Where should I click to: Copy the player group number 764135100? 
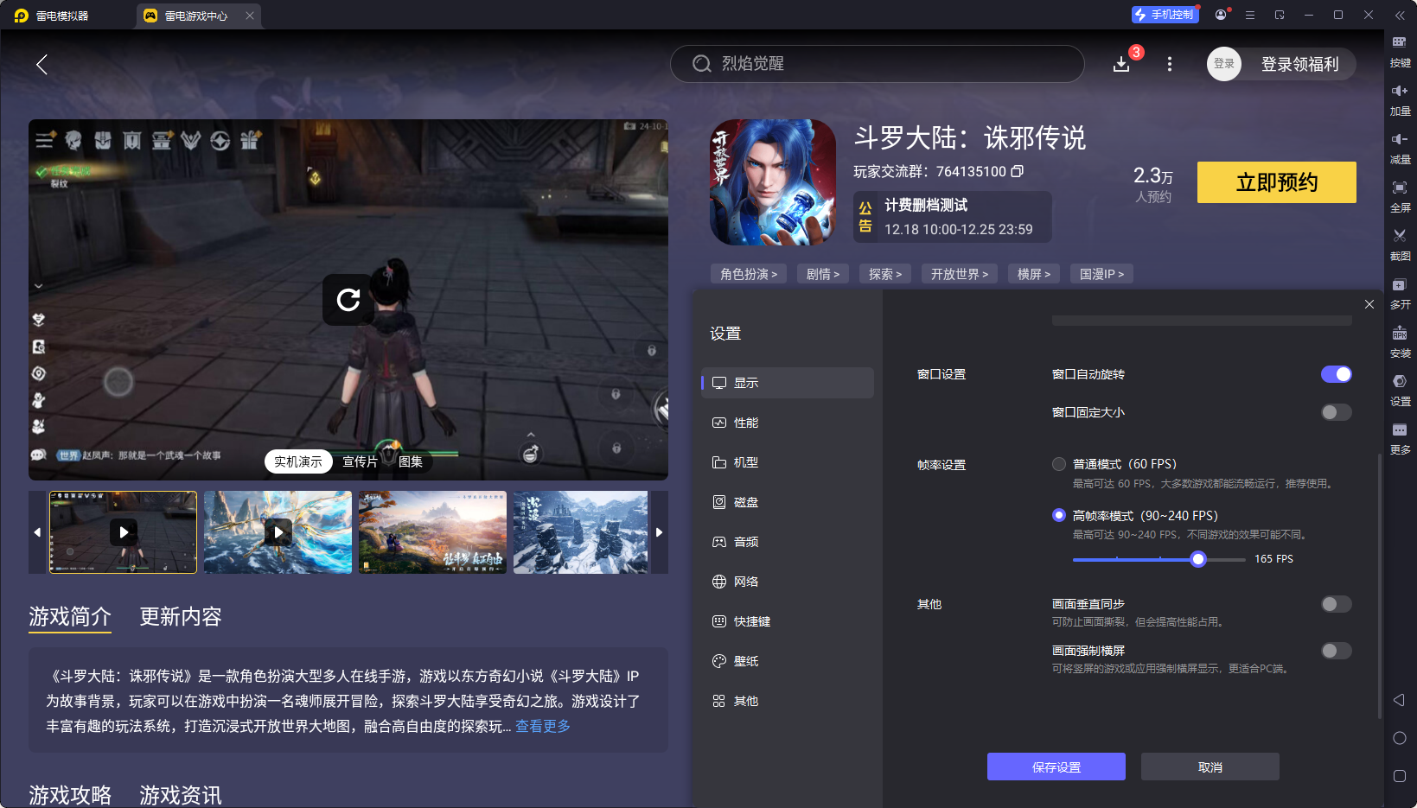coord(1018,171)
